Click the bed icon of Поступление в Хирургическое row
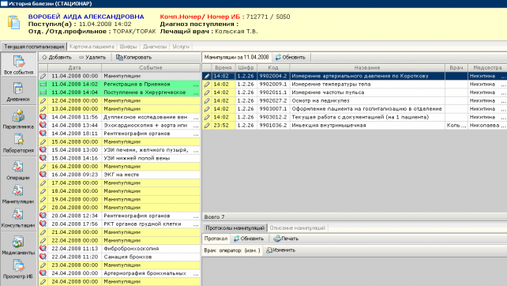 click(x=43, y=92)
